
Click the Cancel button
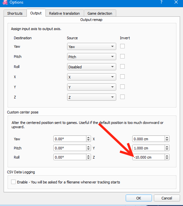point(167,198)
